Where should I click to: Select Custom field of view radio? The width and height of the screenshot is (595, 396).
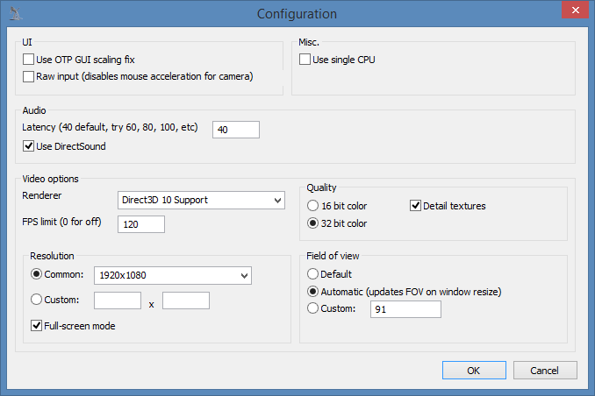[313, 308]
